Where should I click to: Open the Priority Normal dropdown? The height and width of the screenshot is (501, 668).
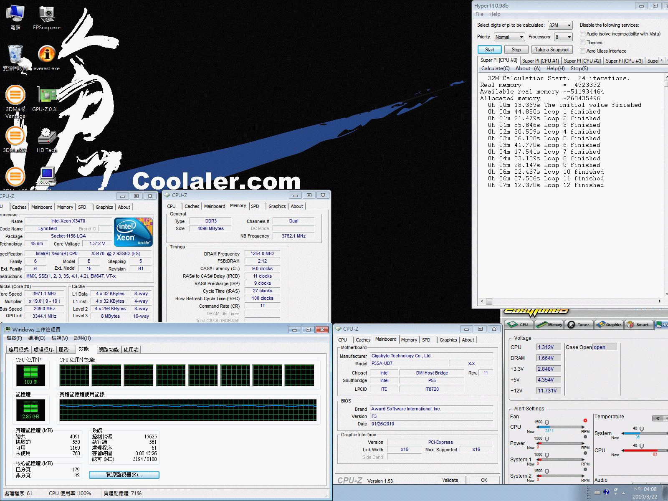pos(509,37)
